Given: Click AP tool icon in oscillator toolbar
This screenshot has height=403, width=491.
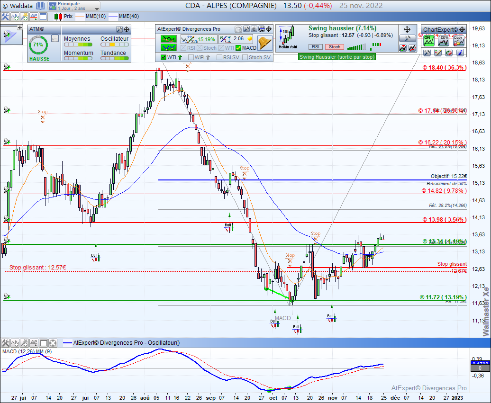Looking at the screenshot, I should [x=34, y=343].
